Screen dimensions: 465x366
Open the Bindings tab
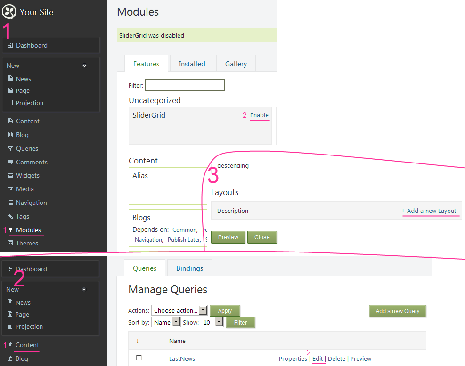point(189,268)
